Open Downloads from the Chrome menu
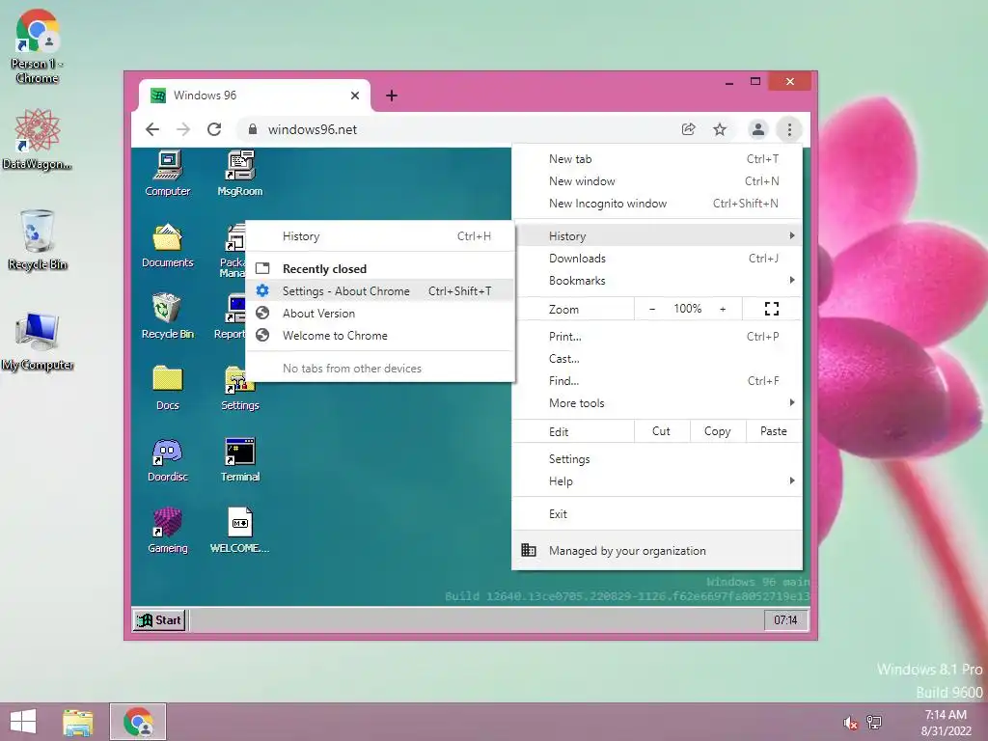 tap(657, 259)
